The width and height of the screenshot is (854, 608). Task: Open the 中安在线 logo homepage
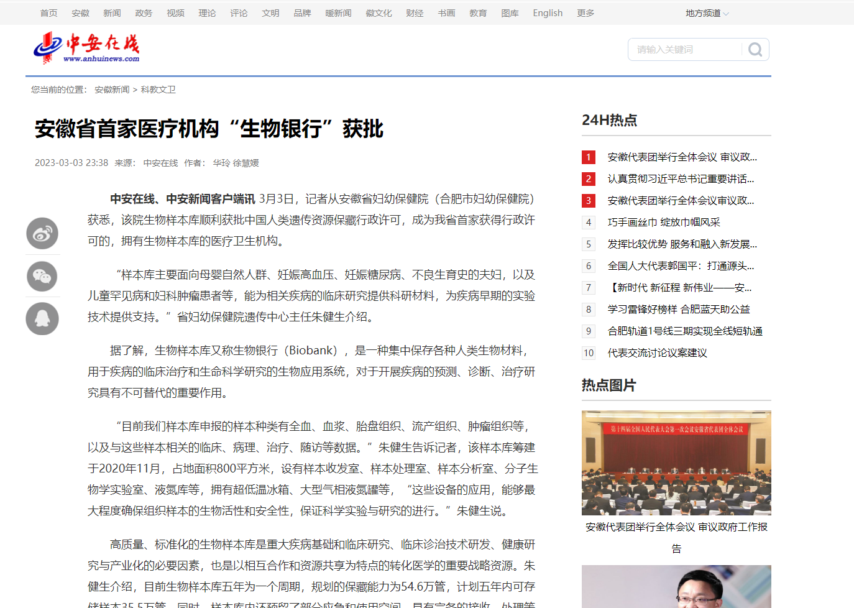86,48
